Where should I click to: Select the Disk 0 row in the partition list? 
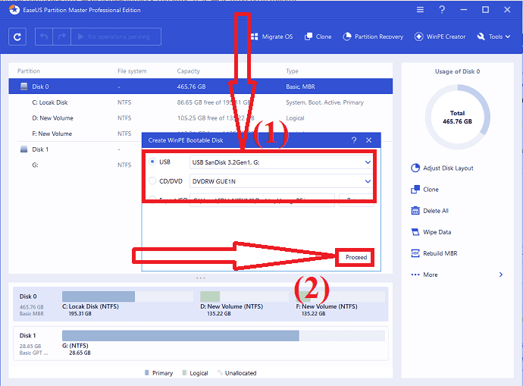(x=200, y=86)
